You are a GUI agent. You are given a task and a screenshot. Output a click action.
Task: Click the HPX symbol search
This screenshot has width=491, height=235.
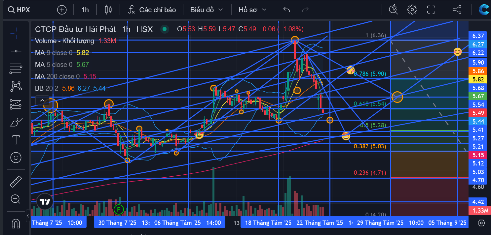[x=19, y=10]
